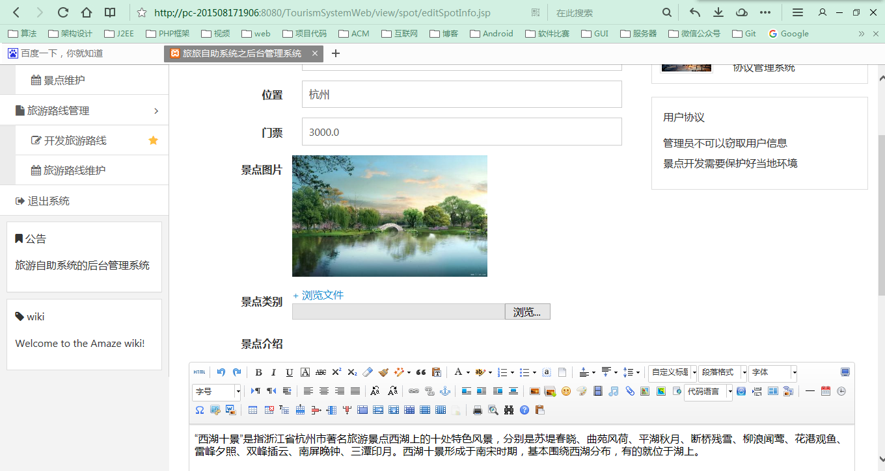The image size is (885, 471).
Task: Open 字号 font size dropdown
Action: pyautogui.click(x=217, y=392)
